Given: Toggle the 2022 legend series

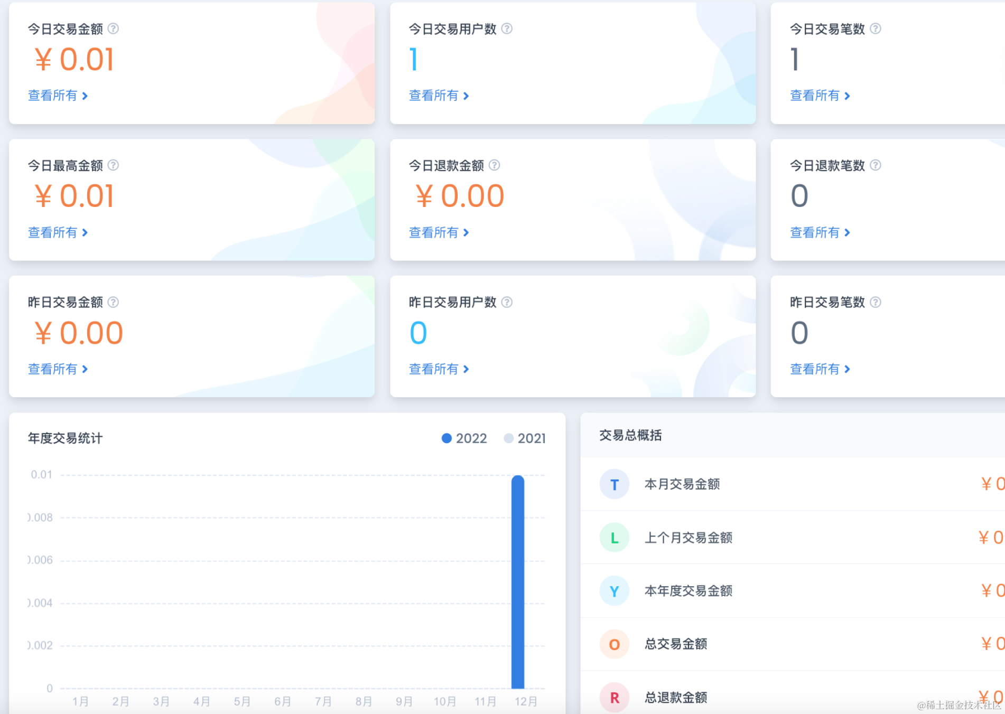Looking at the screenshot, I should coord(464,438).
